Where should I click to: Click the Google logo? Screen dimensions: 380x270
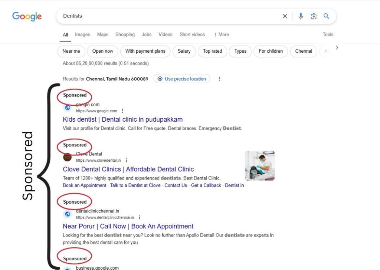[x=27, y=16]
